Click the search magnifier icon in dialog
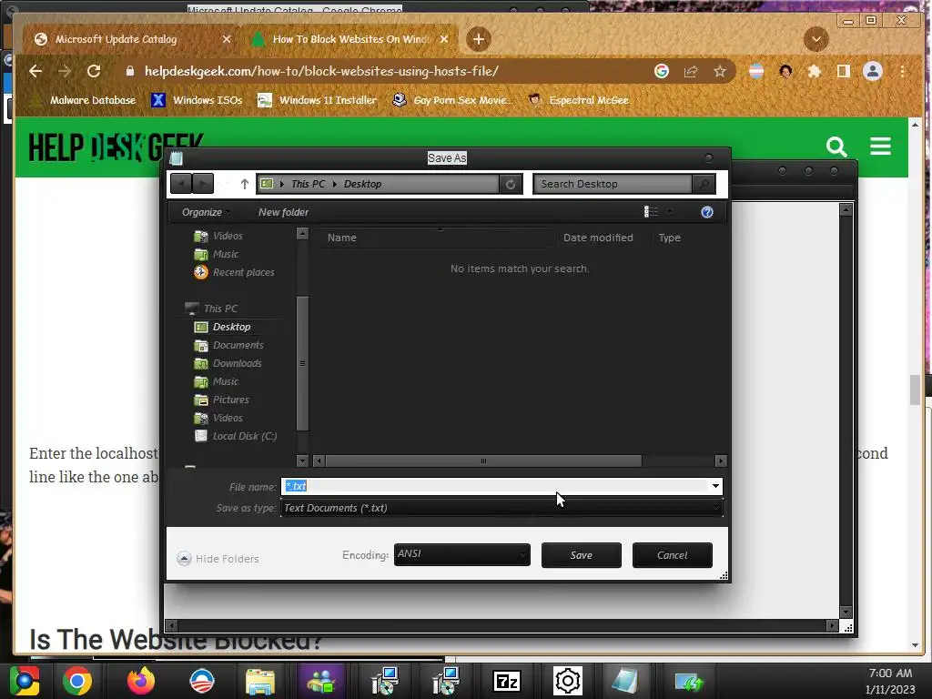This screenshot has height=699, width=932. pos(704,184)
